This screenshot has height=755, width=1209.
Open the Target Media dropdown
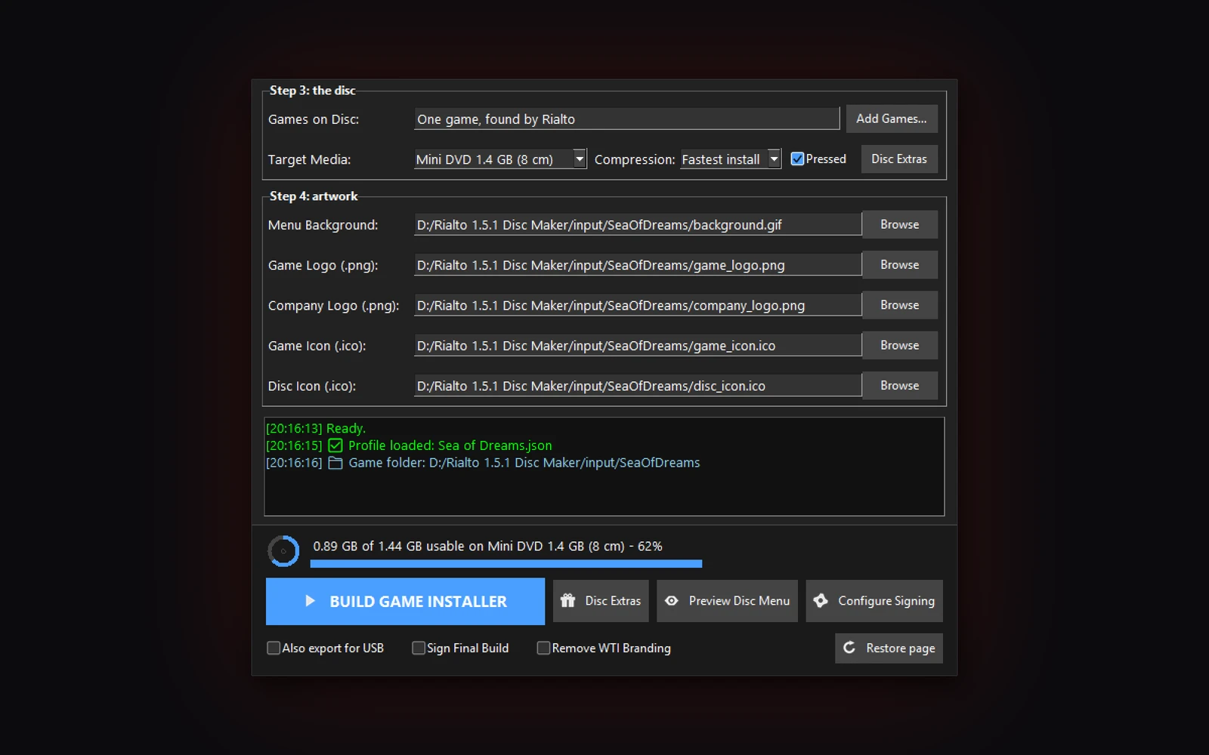coord(580,159)
